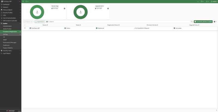The height and width of the screenshot is (112, 218).
Task: Click the favorite star next to Firmware & Registration
Action: pos(20,32)
